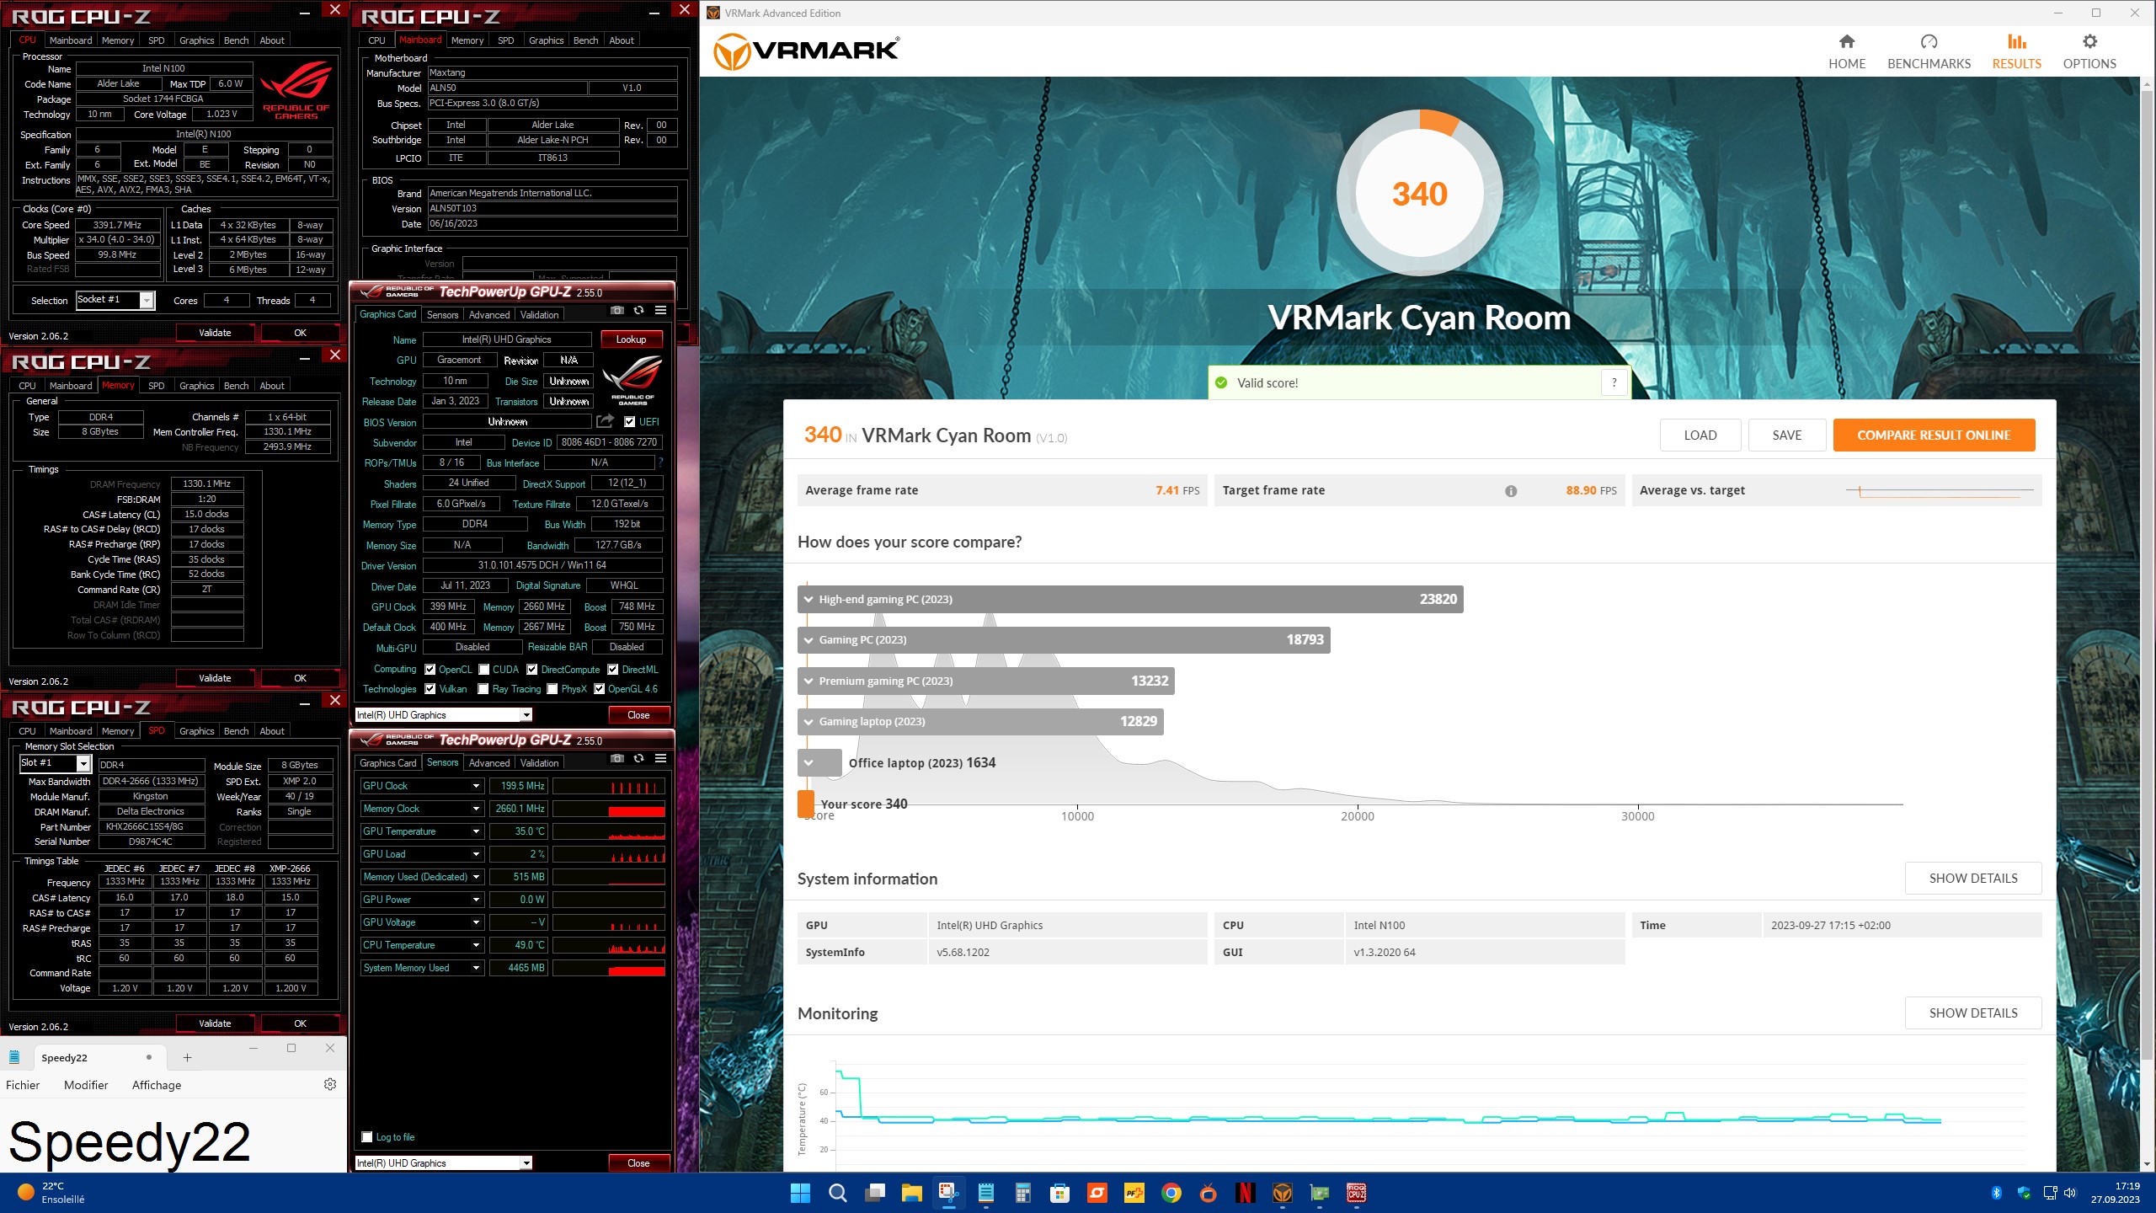Image resolution: width=2156 pixels, height=1213 pixels.
Task: Open File Explorer from taskbar
Action: (x=912, y=1193)
